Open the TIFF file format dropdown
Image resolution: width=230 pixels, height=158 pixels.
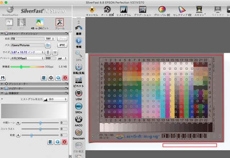coord(49,38)
